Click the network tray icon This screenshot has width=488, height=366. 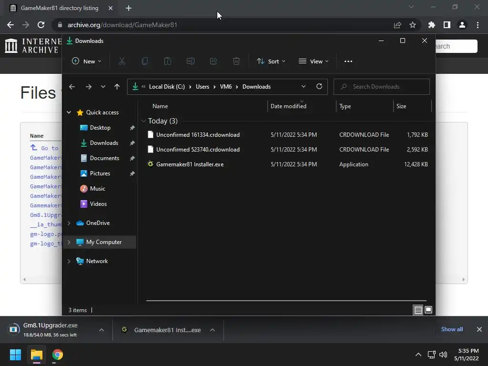tap(431, 355)
